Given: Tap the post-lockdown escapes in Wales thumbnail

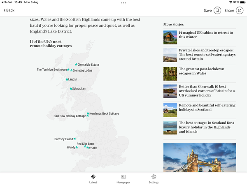Looking at the screenshot, I should tap(170, 74).
